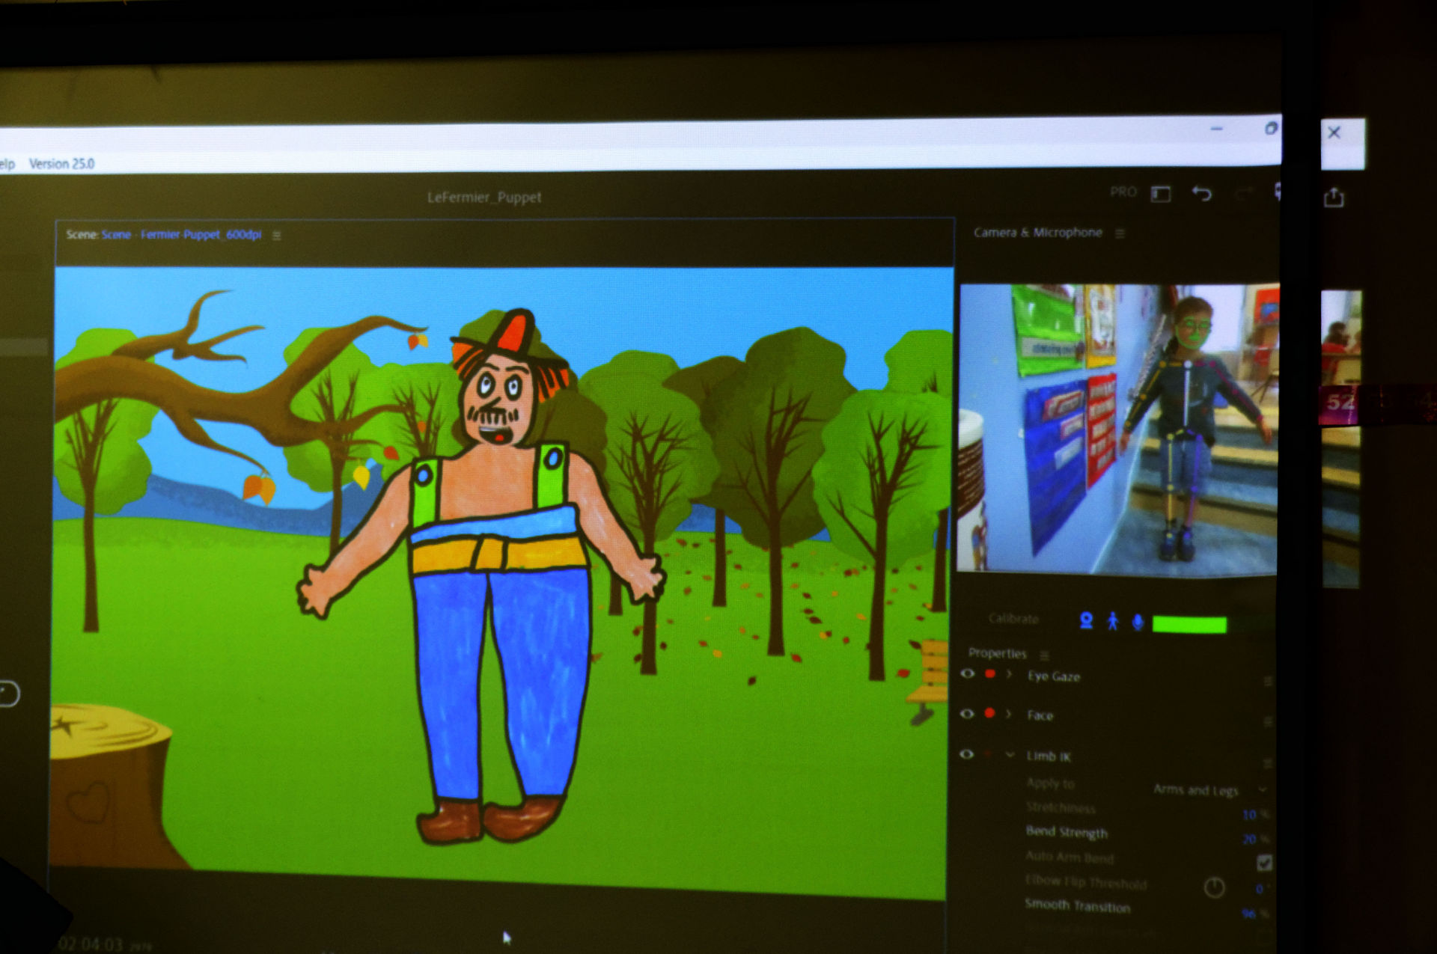
Task: Open the Help menu
Action: pos(6,164)
